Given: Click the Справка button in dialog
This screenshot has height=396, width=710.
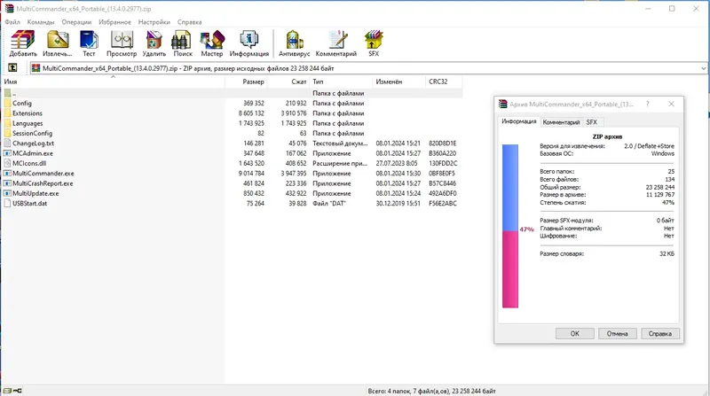Looking at the screenshot, I should pyautogui.click(x=659, y=334).
